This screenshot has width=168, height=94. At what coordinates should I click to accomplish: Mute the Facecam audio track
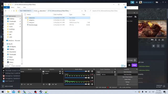click(x=89, y=78)
